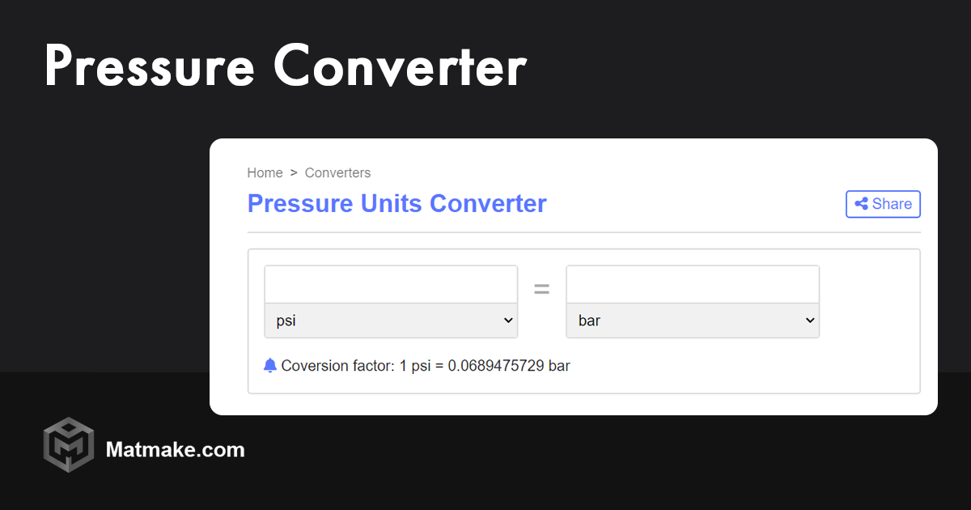971x510 pixels.
Task: Click the equals sign between the fields
Action: click(541, 288)
